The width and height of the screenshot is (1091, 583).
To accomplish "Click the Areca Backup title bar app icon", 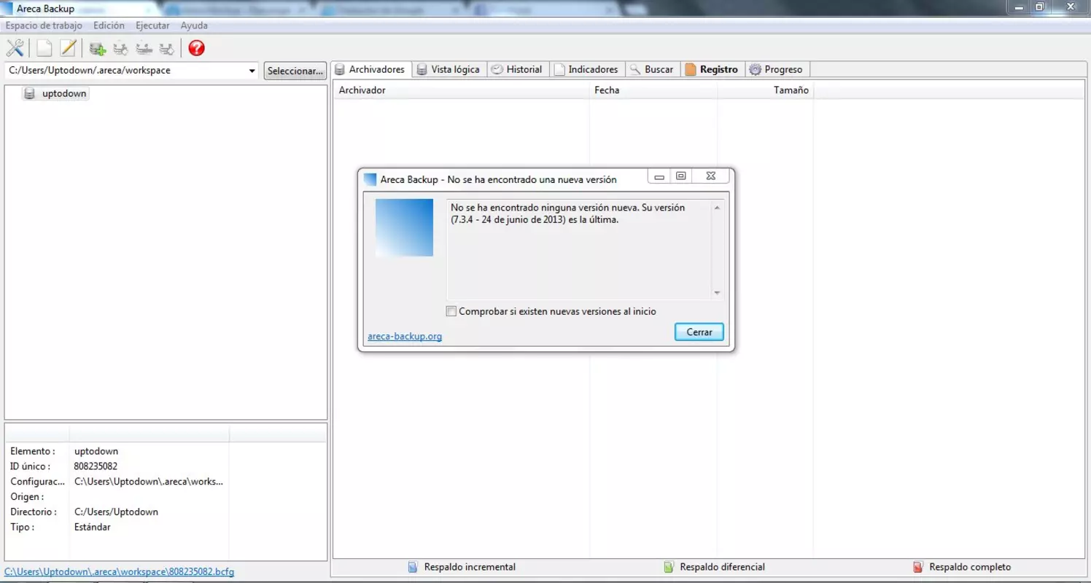I will (7, 8).
